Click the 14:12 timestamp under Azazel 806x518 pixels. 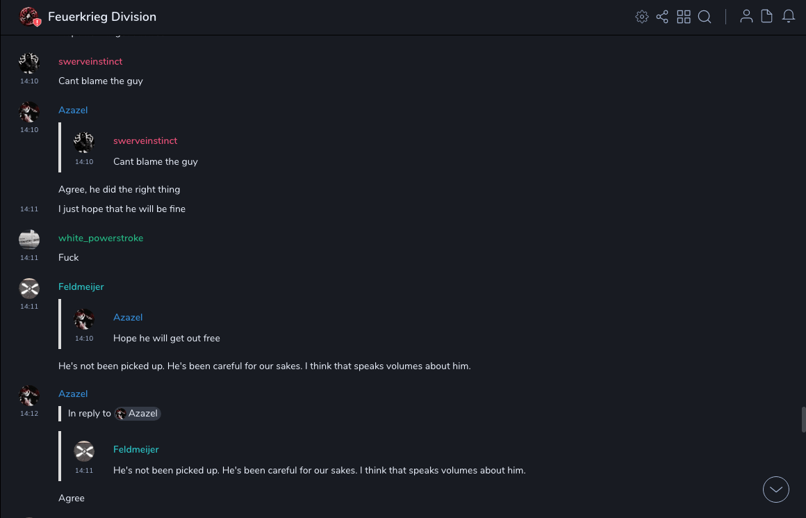29,414
